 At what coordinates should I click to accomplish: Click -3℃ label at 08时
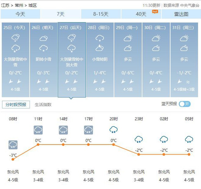click(x=13, y=155)
